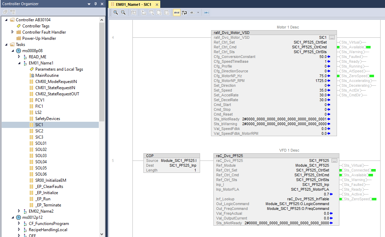The width and height of the screenshot is (385, 237).
Task: Open the ab... toolbar dropdown arrow
Action: [198, 12]
